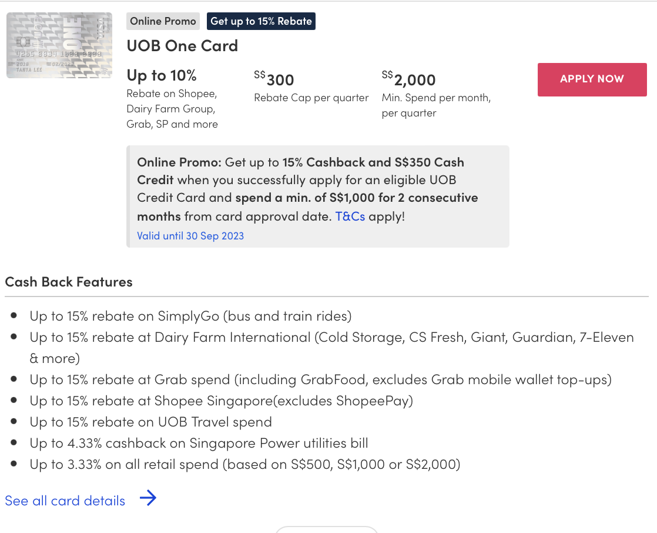Click the UOB One Card title

[x=182, y=46]
